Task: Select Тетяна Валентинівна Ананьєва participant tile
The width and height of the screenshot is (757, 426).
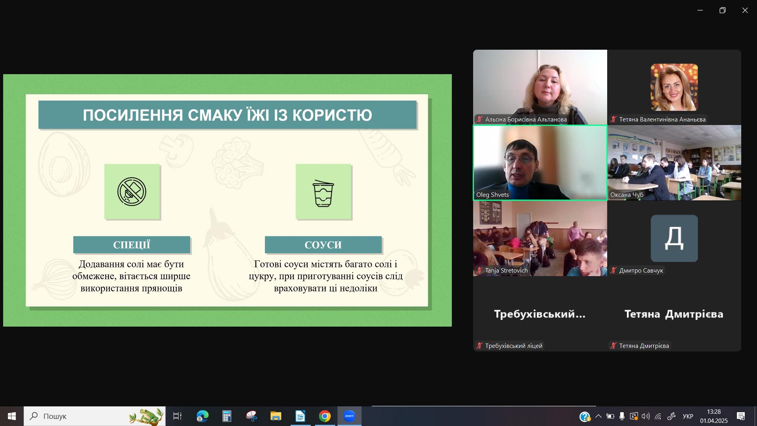Action: [674, 87]
